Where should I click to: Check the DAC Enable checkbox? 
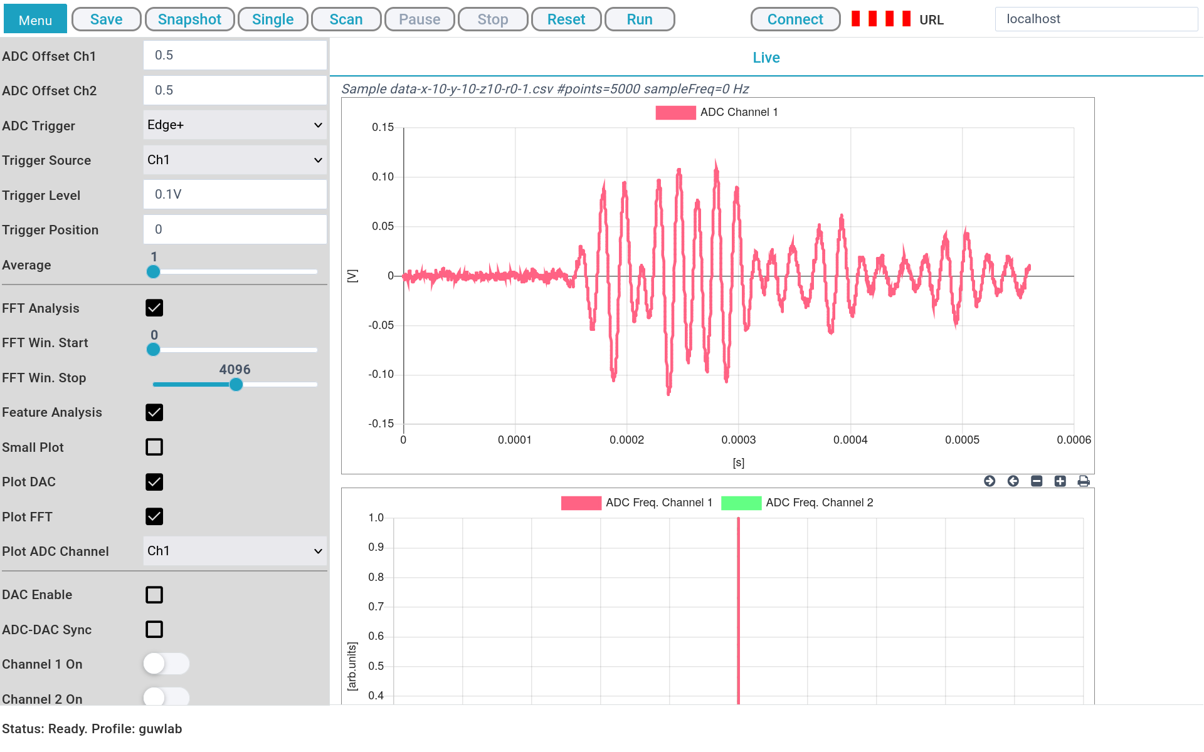tap(154, 595)
